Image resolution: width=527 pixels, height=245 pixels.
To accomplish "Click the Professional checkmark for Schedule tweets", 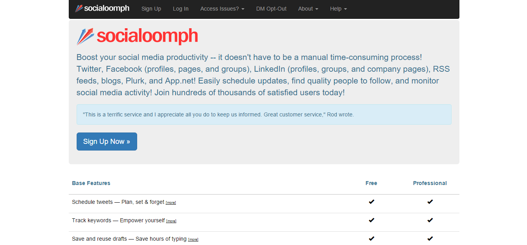I will [x=430, y=202].
